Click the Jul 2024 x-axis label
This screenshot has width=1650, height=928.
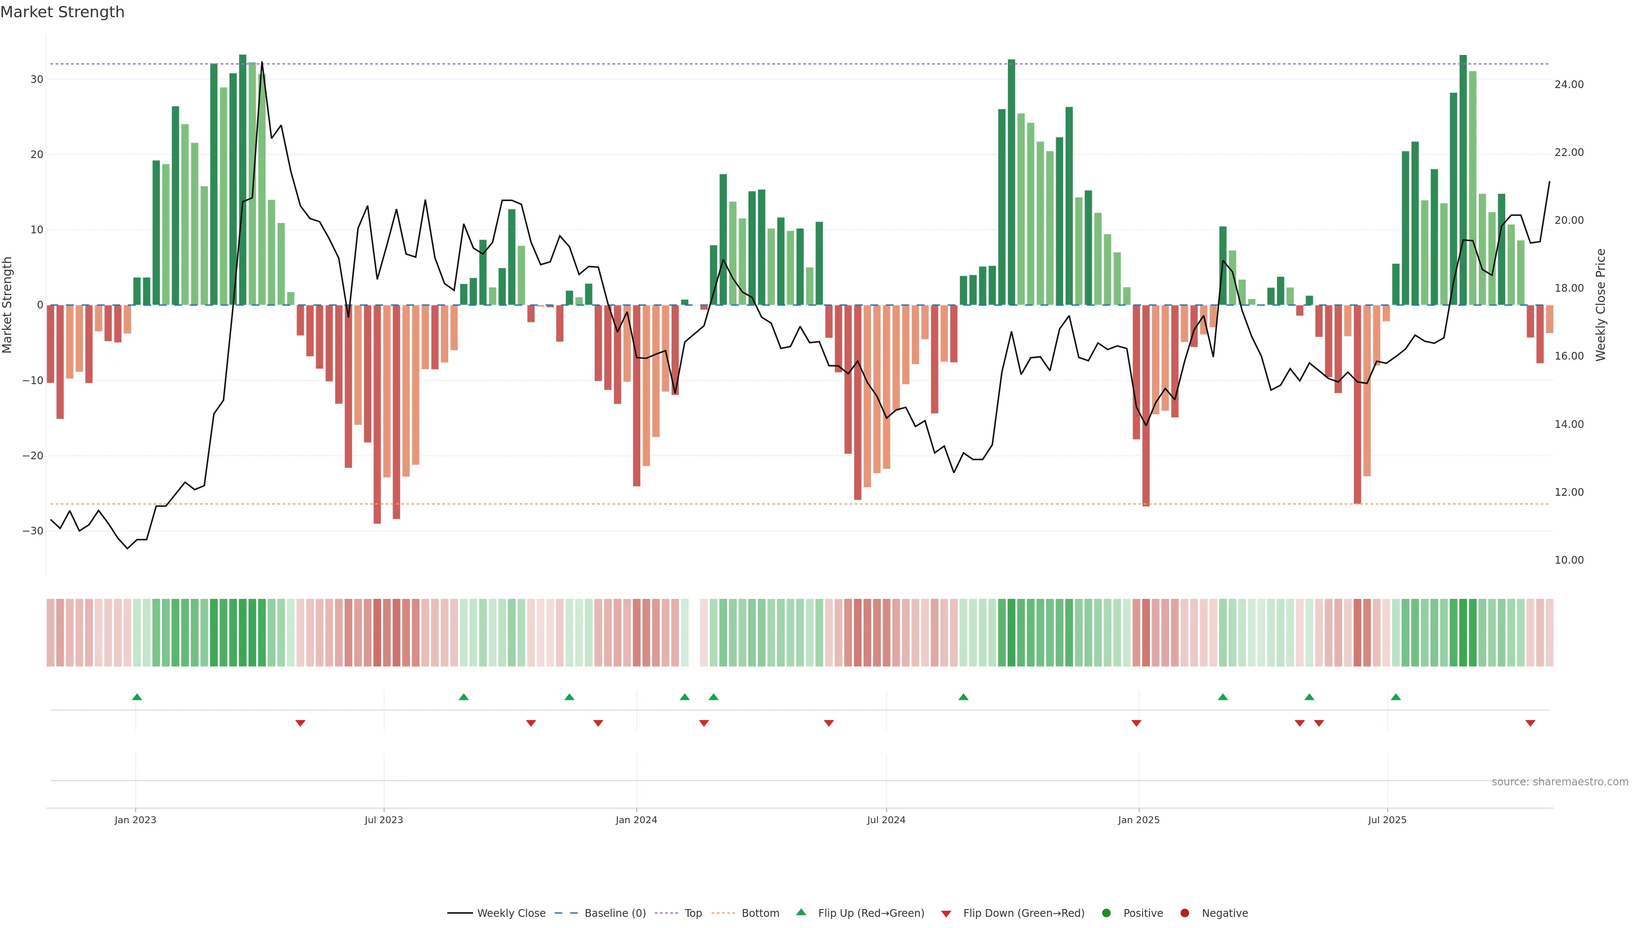(886, 820)
